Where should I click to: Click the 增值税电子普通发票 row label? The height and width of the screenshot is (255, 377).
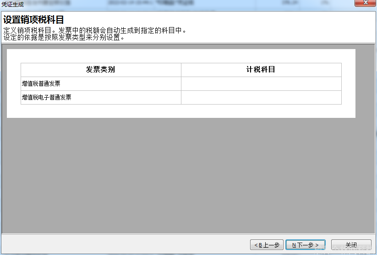[x=47, y=97]
